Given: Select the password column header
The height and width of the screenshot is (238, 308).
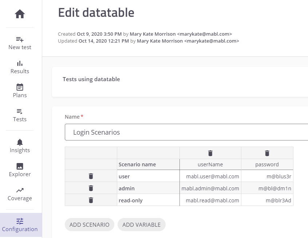Looking at the screenshot, I should point(267,164).
